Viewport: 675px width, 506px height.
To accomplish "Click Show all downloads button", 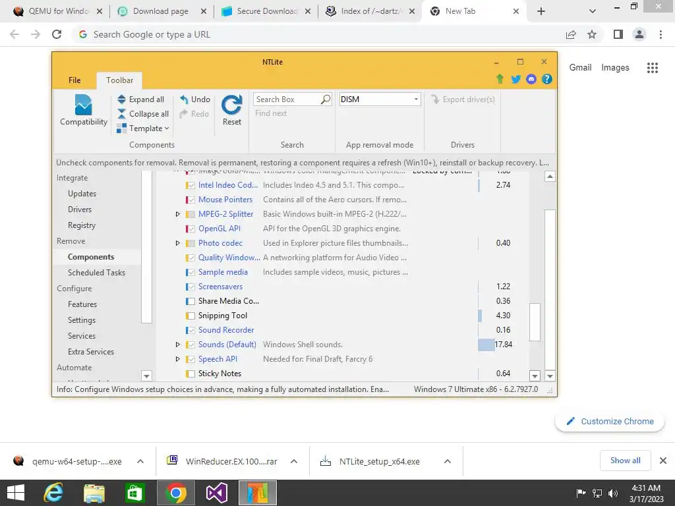I will [x=625, y=461].
